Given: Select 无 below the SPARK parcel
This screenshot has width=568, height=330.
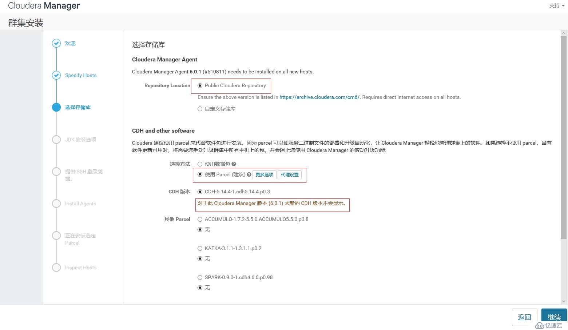Looking at the screenshot, I should 200,287.
